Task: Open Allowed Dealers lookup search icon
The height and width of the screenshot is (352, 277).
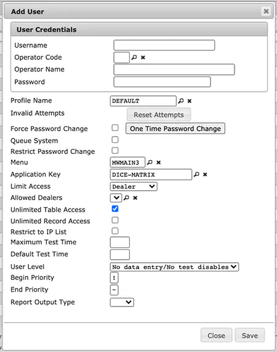Action: (126, 198)
